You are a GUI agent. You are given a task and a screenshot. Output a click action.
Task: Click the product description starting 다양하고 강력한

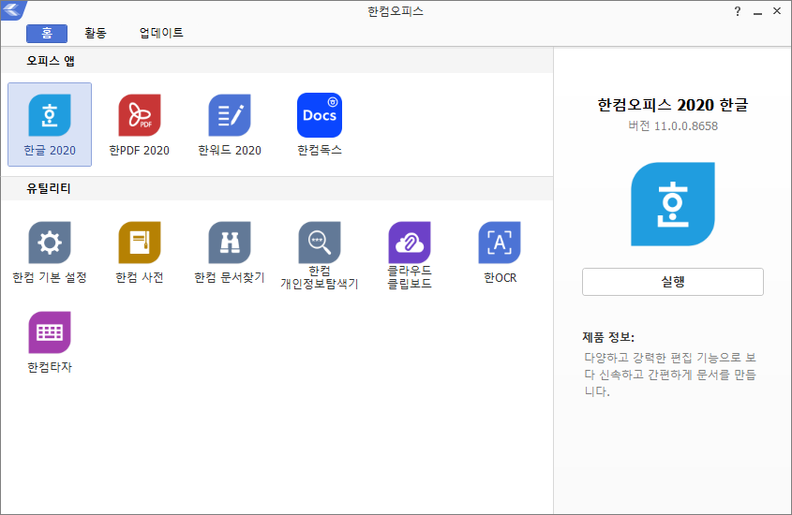[x=670, y=375]
